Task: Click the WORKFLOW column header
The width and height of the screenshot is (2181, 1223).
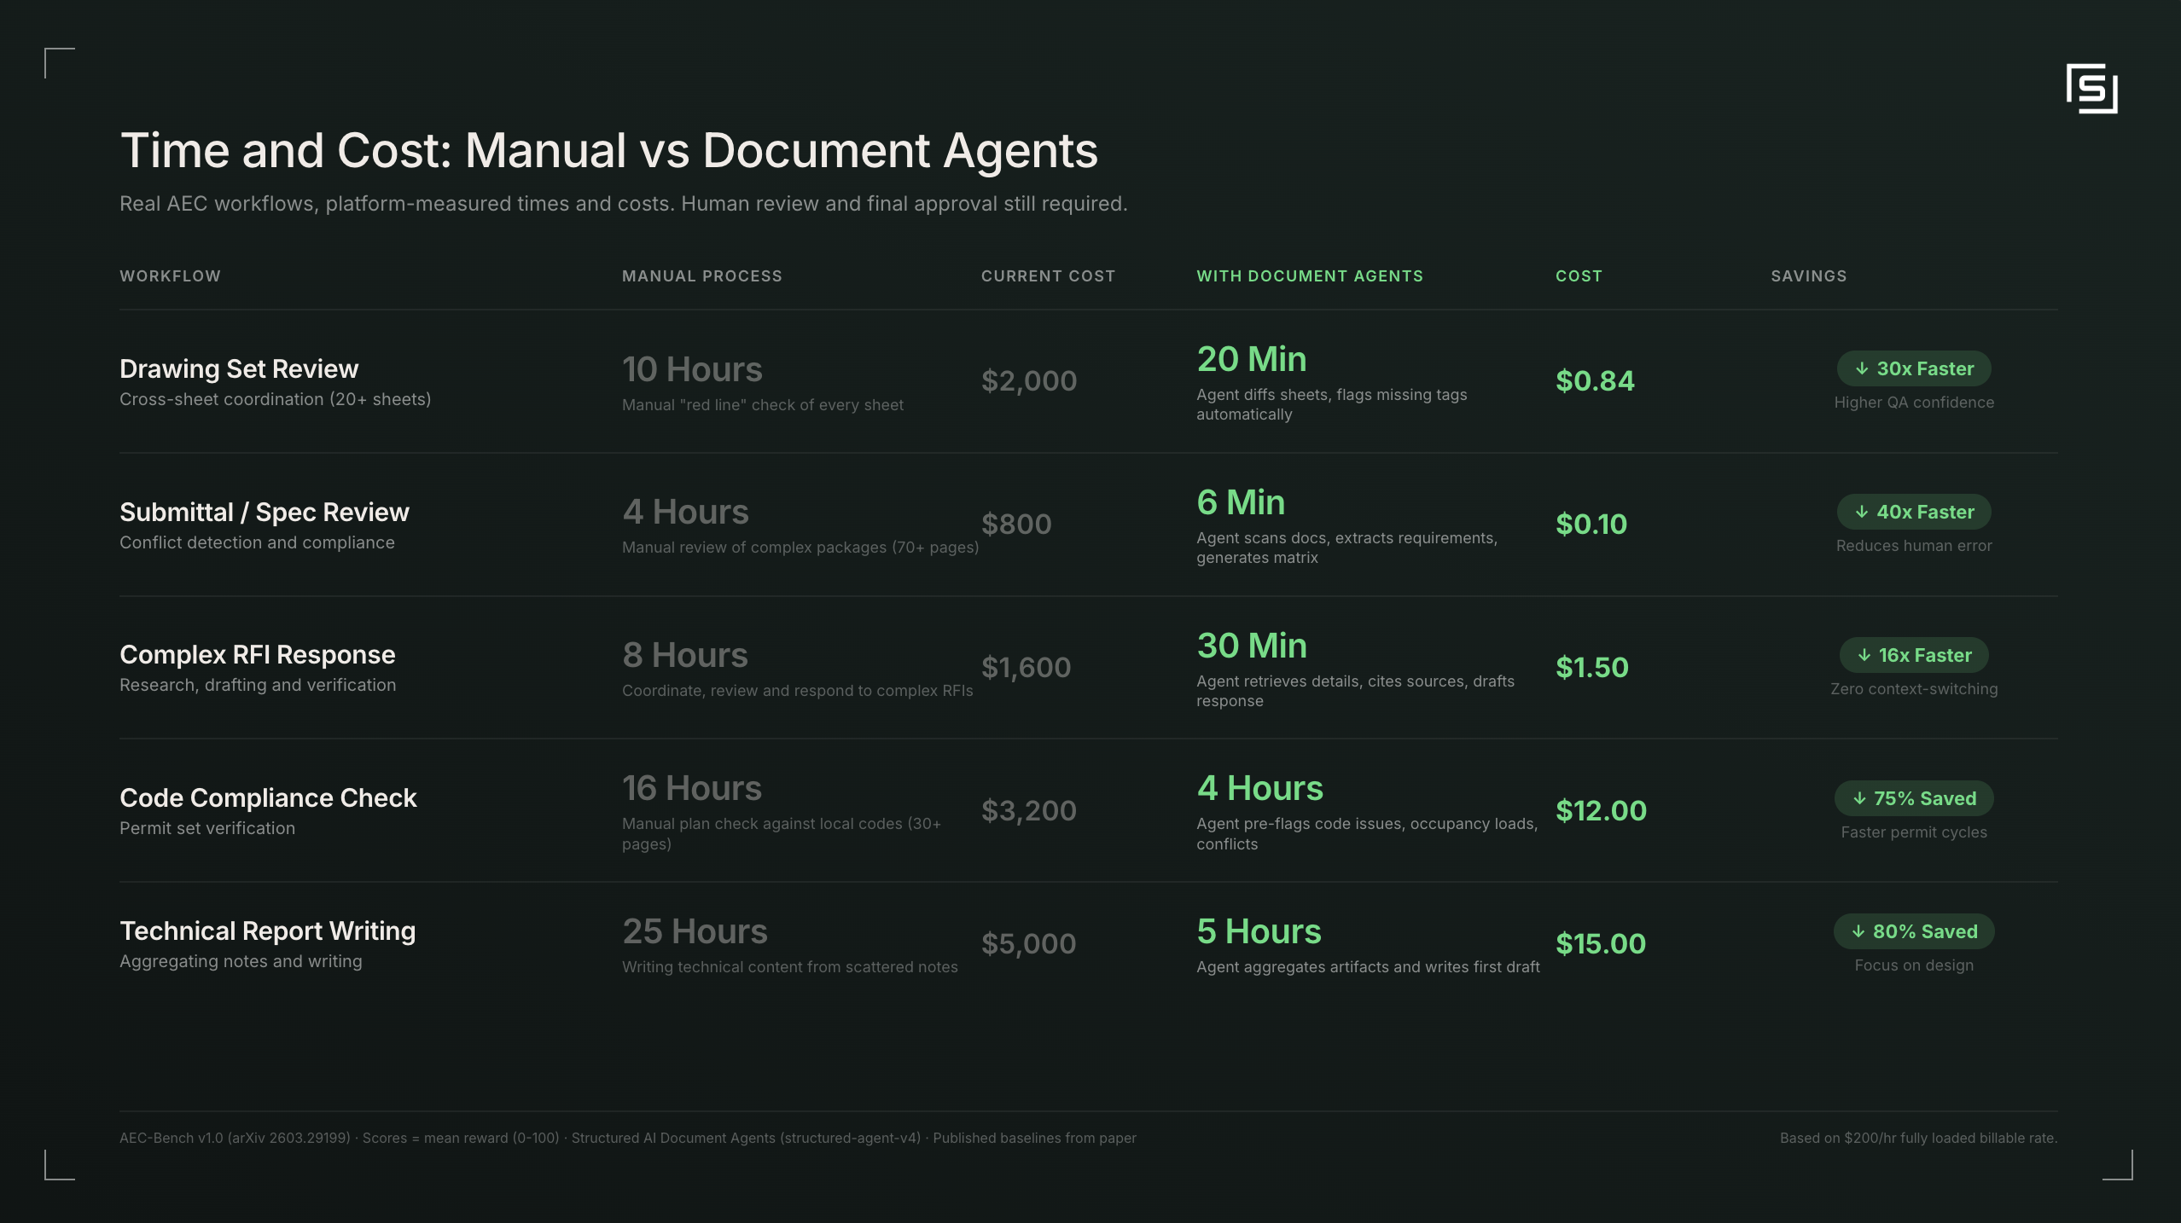Action: 170,275
